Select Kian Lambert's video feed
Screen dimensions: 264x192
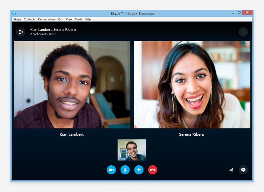tap(72, 85)
